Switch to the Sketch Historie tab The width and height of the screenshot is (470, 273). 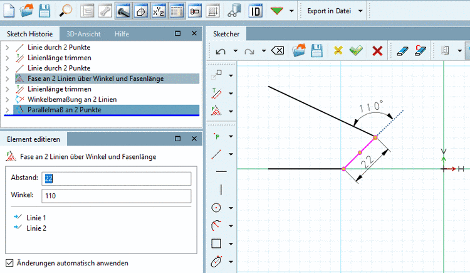[x=29, y=34]
